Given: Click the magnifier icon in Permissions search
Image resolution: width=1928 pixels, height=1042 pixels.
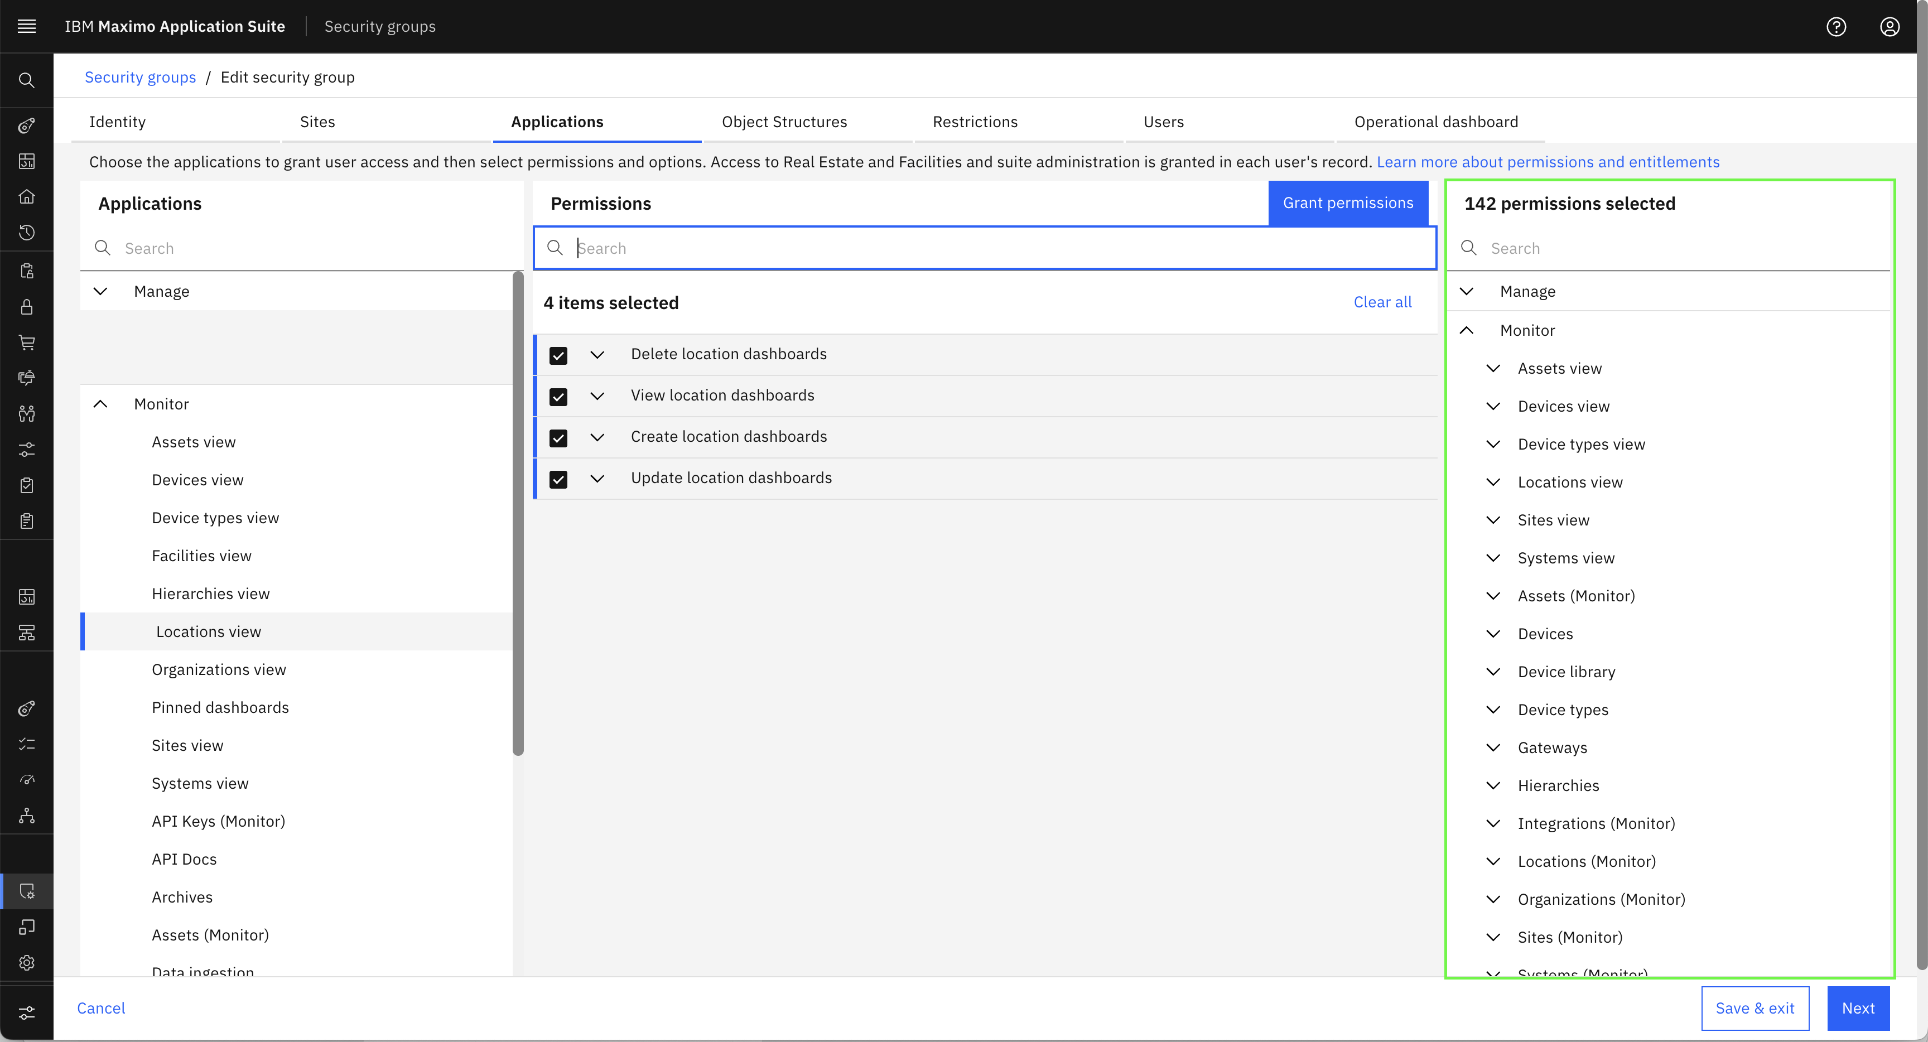Looking at the screenshot, I should [x=555, y=248].
